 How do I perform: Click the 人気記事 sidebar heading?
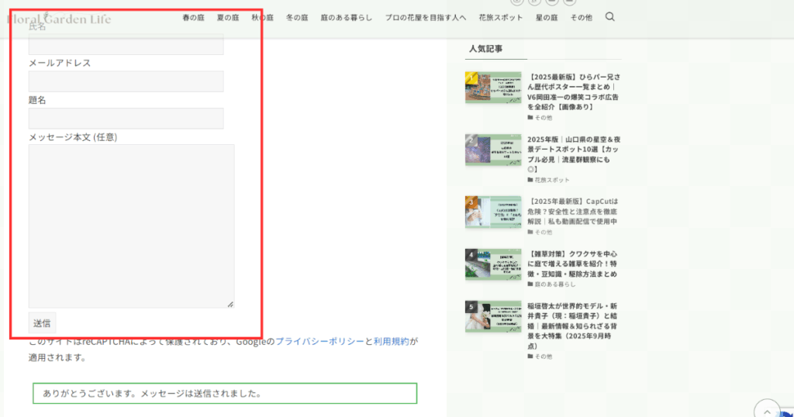(x=485, y=49)
